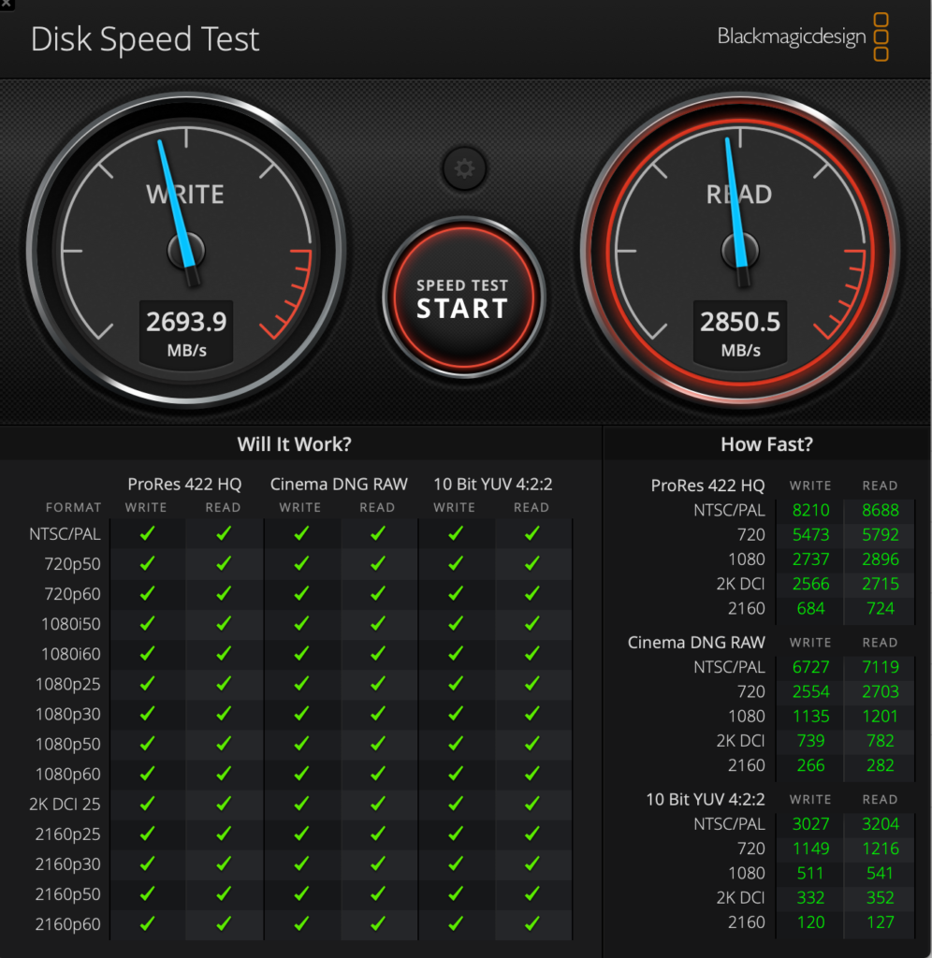The height and width of the screenshot is (958, 932).
Task: Select the Will It Work? panel header
Action: pyautogui.click(x=295, y=444)
